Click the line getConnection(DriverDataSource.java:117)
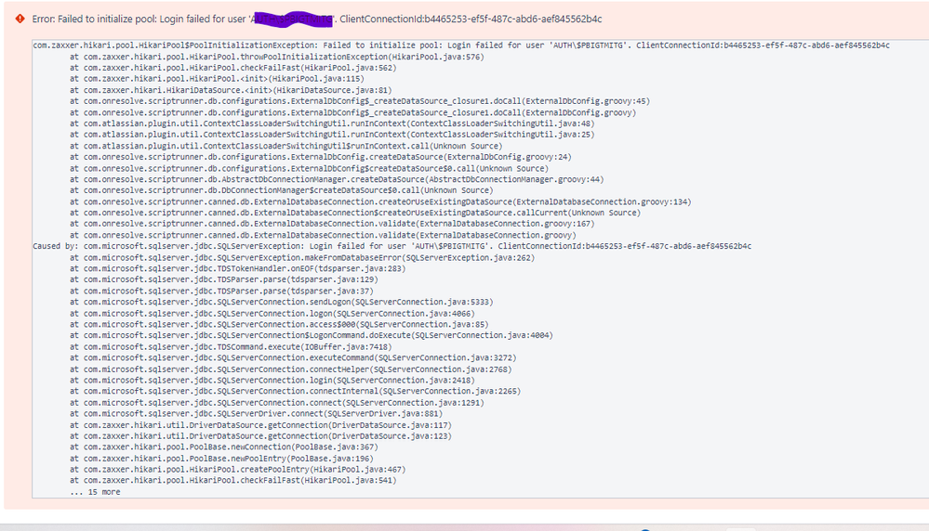Screen dimensions: 929x531 tap(260, 425)
